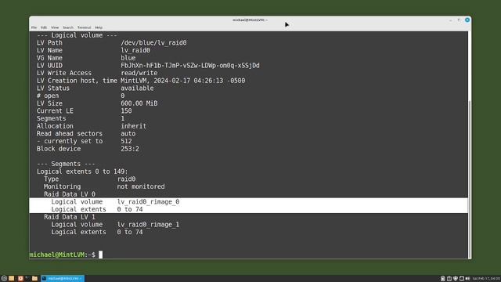This screenshot has width=501, height=282.
Task: Open the network connection tray icon
Action: pos(462,279)
